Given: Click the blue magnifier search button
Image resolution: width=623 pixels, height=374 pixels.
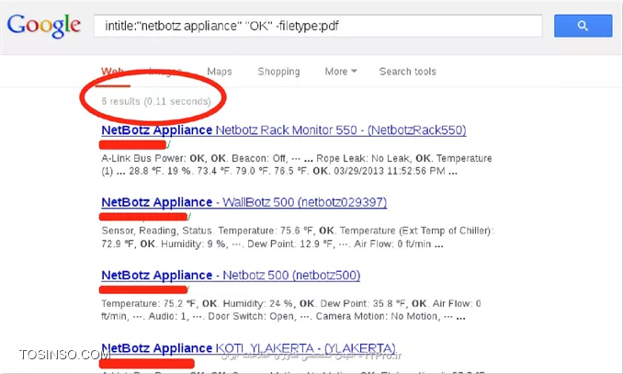Looking at the screenshot, I should coord(583,26).
